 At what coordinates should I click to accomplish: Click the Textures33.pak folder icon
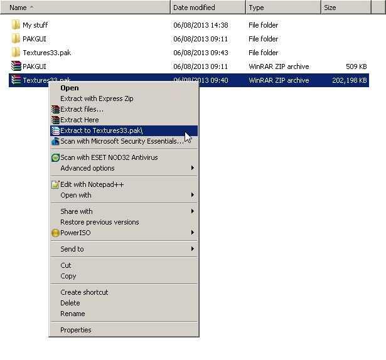(16, 53)
